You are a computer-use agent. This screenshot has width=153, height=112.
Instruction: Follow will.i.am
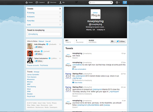click(x=39, y=54)
